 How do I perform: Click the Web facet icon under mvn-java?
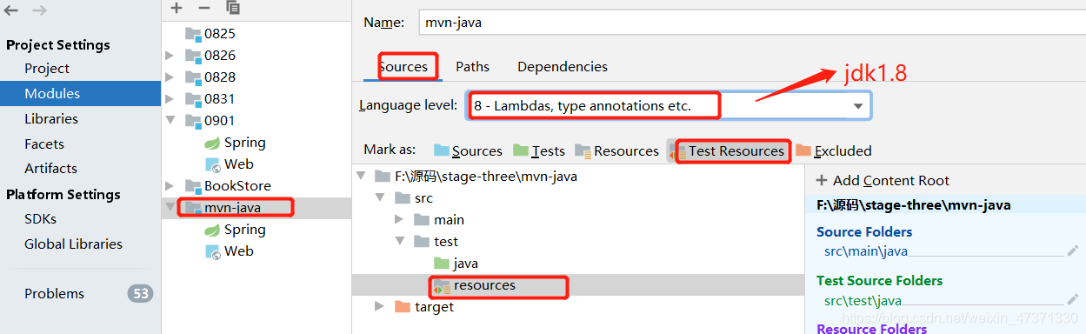(212, 251)
